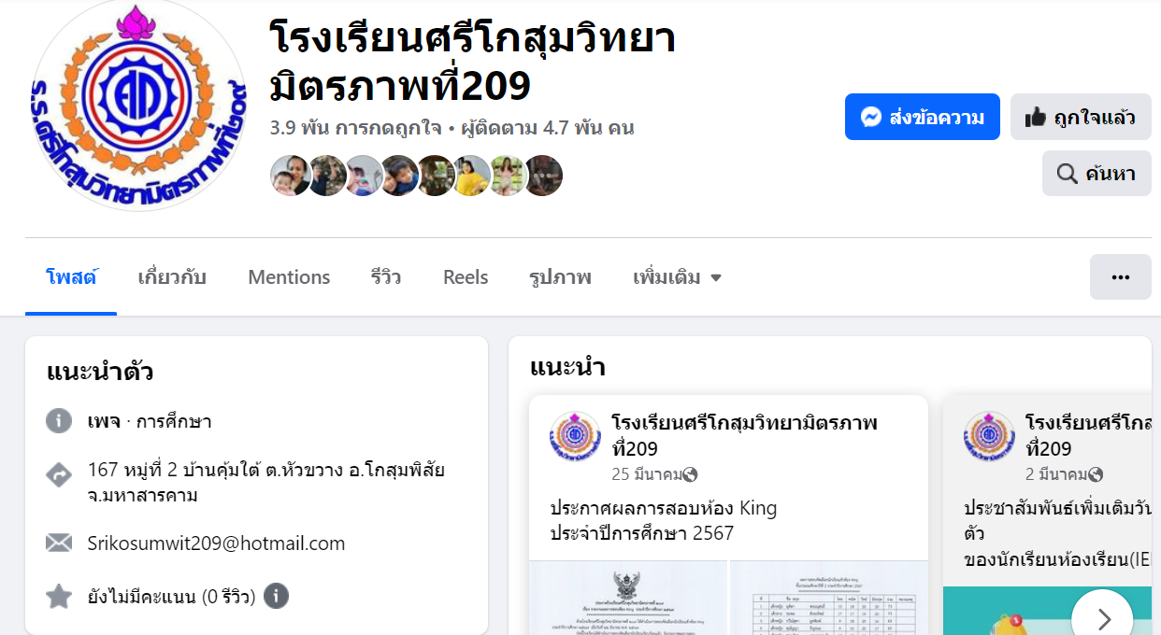Click the star rating icon
The width and height of the screenshot is (1161, 635).
59,596
